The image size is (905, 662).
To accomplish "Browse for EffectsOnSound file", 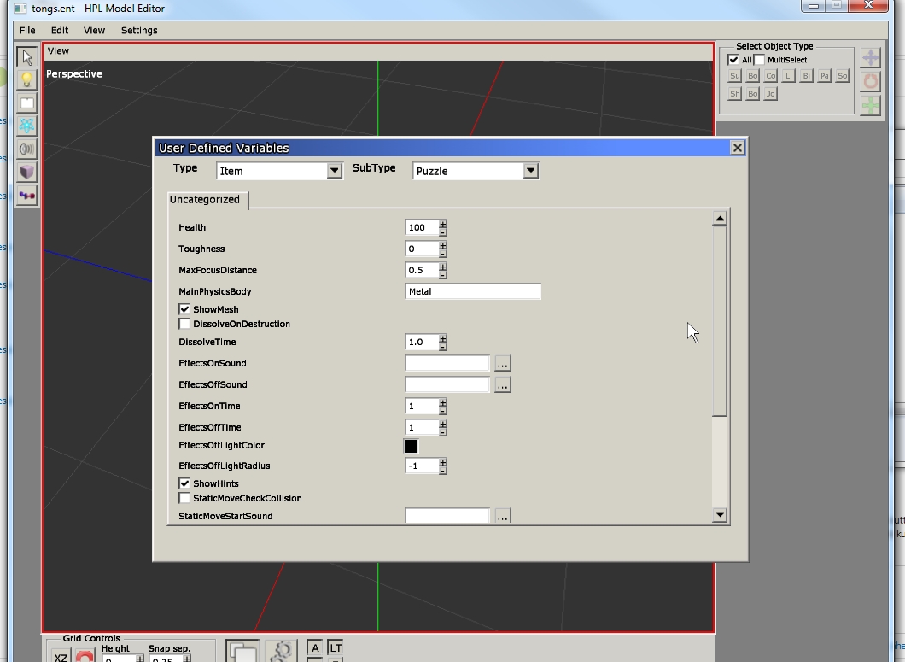I will 502,363.
